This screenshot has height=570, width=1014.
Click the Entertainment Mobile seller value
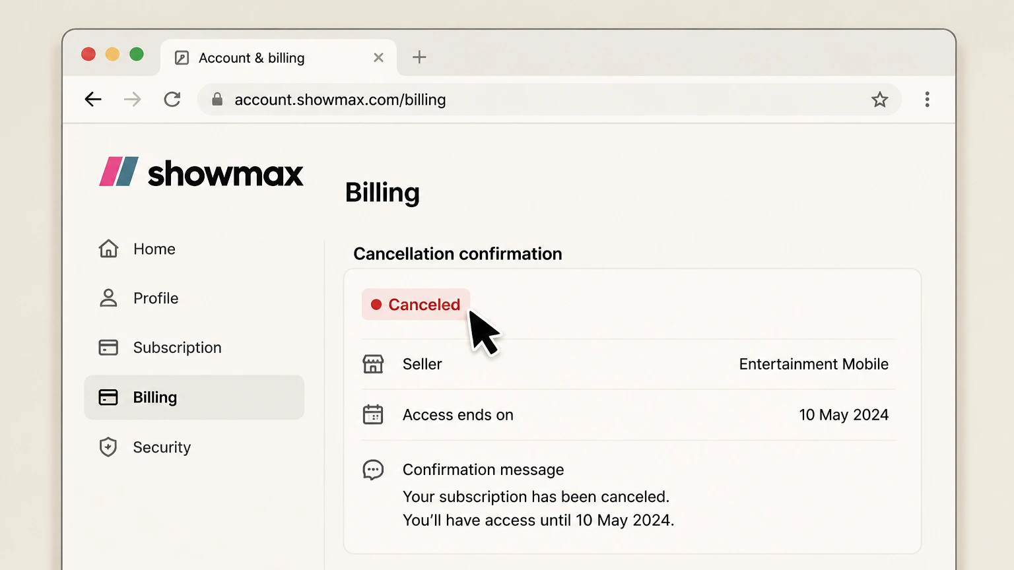(813, 364)
